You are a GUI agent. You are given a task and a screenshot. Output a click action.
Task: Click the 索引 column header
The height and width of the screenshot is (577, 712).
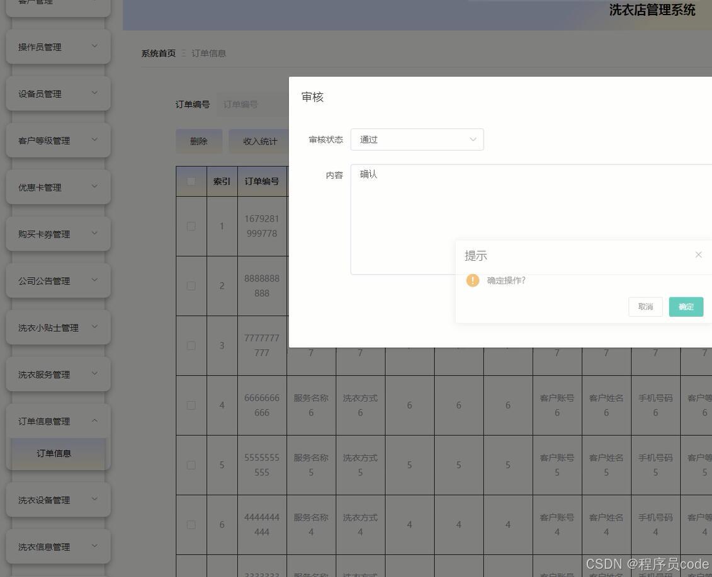pyautogui.click(x=222, y=181)
